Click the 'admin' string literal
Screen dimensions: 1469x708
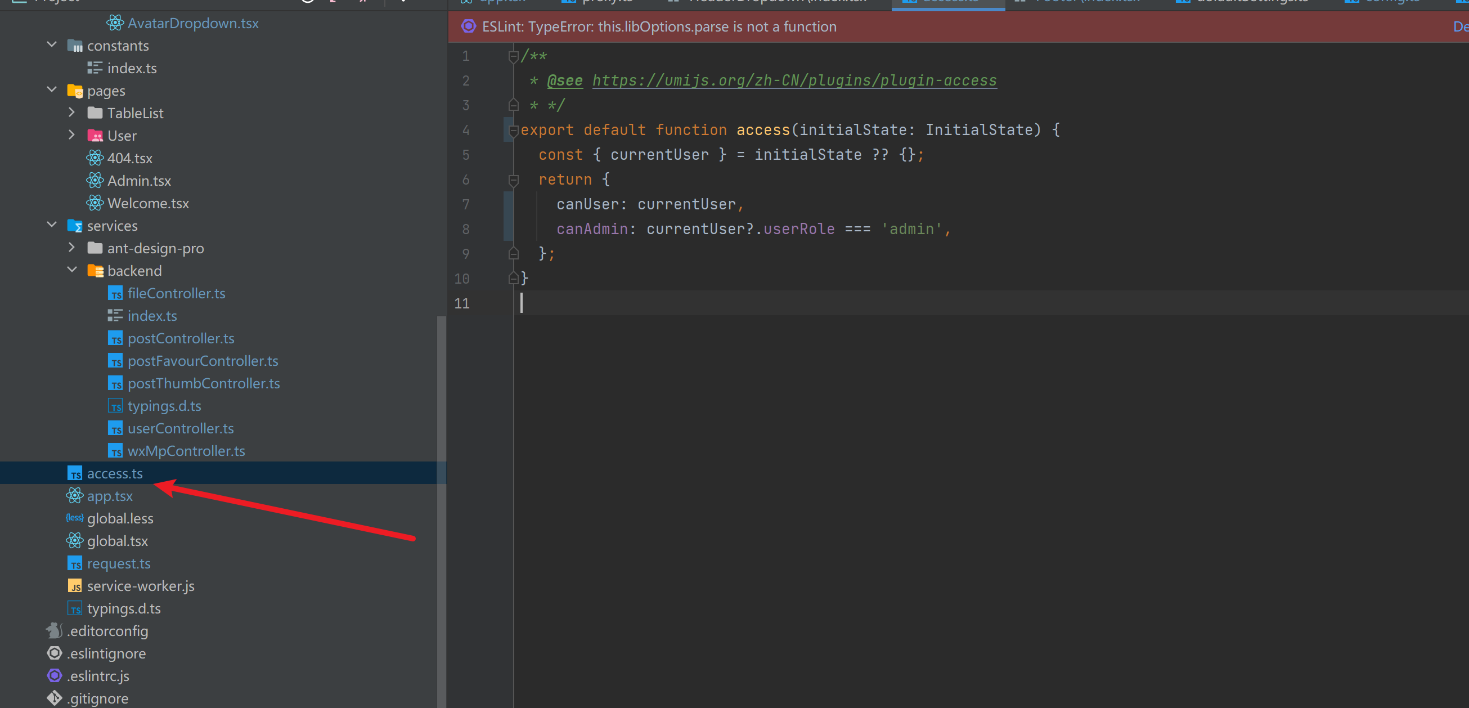(911, 230)
